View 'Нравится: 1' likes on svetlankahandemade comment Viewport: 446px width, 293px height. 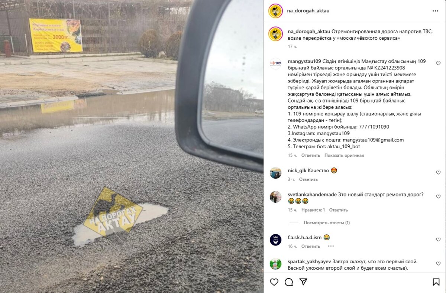click(313, 210)
